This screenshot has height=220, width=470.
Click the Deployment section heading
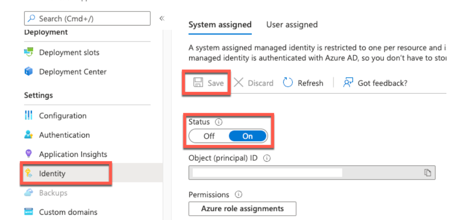[x=46, y=32]
